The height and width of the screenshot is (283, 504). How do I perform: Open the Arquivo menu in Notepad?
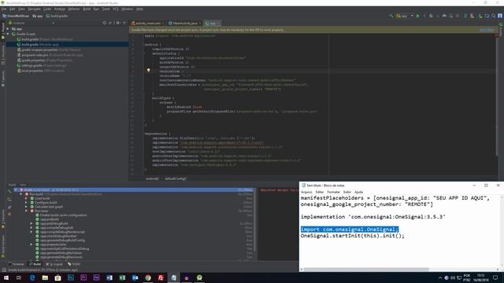click(306, 192)
